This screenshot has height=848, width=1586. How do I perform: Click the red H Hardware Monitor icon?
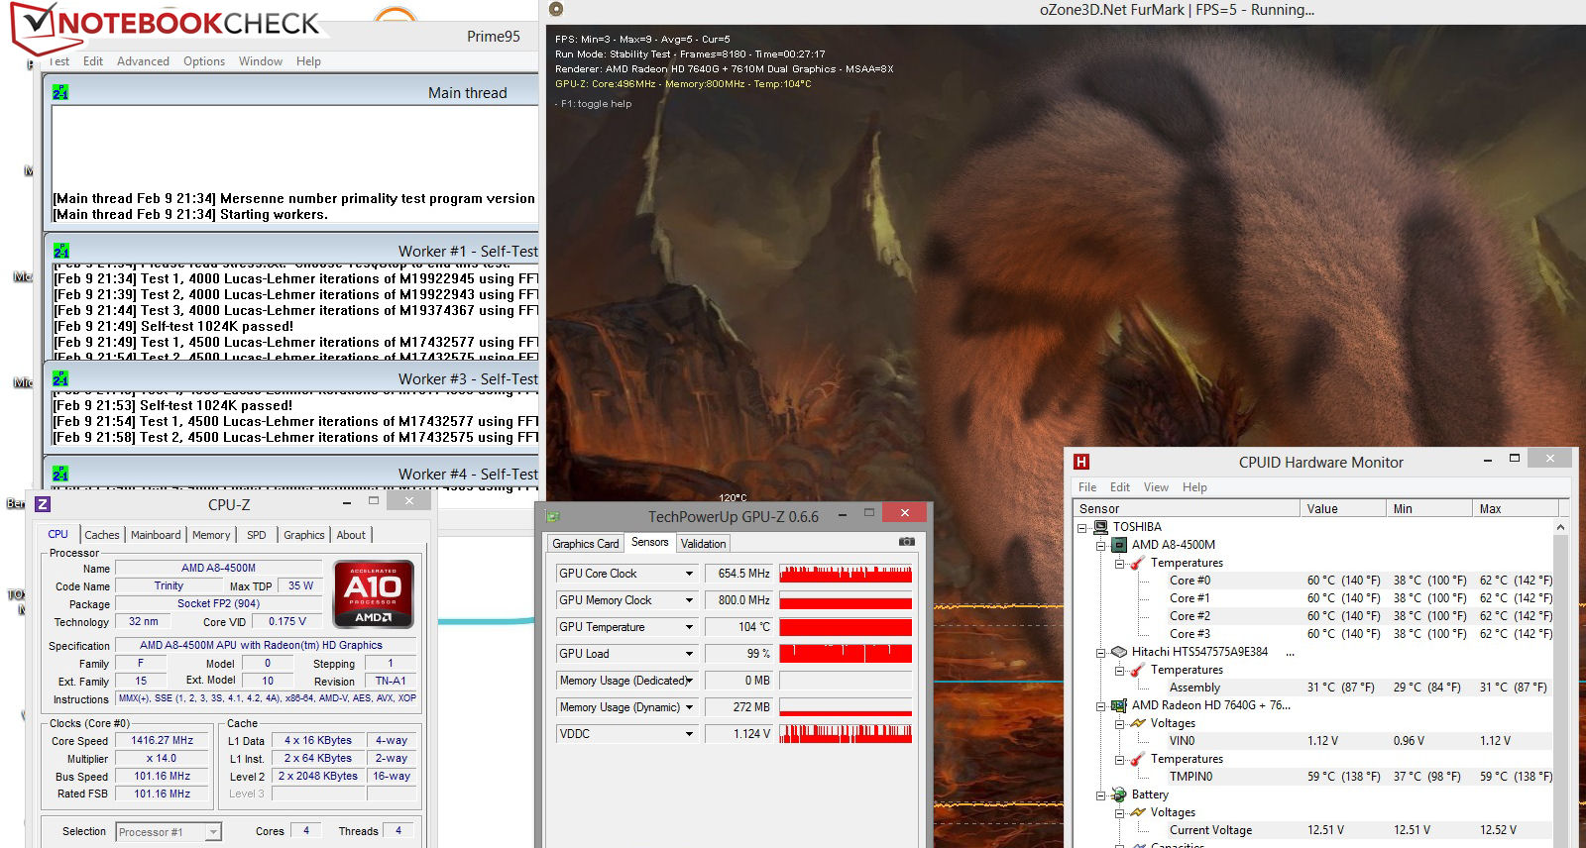[1081, 462]
